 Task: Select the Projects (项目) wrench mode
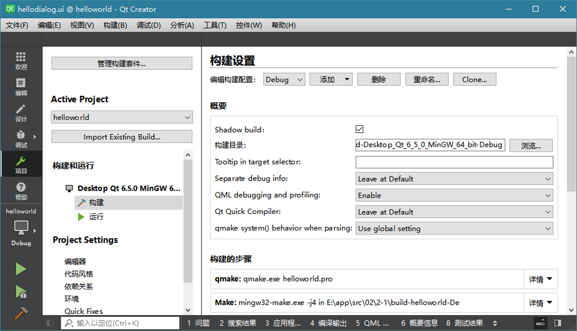click(21, 165)
